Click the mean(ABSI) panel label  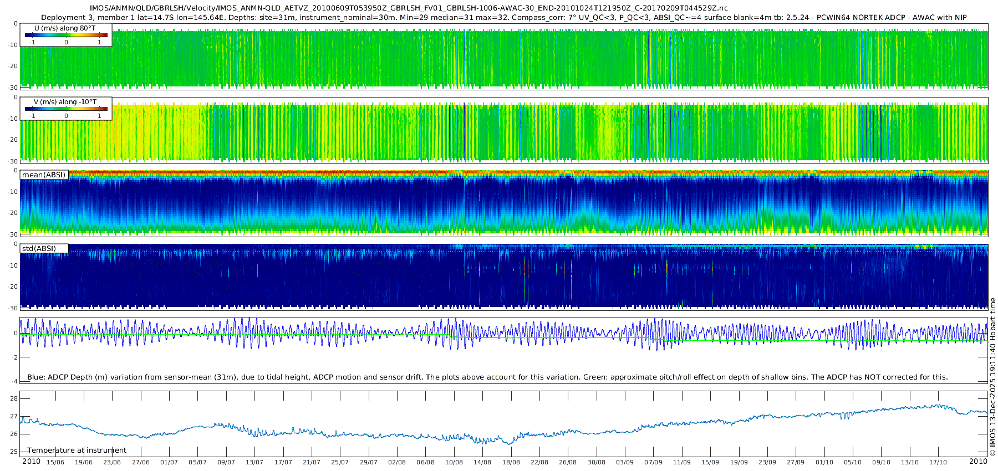(44, 175)
